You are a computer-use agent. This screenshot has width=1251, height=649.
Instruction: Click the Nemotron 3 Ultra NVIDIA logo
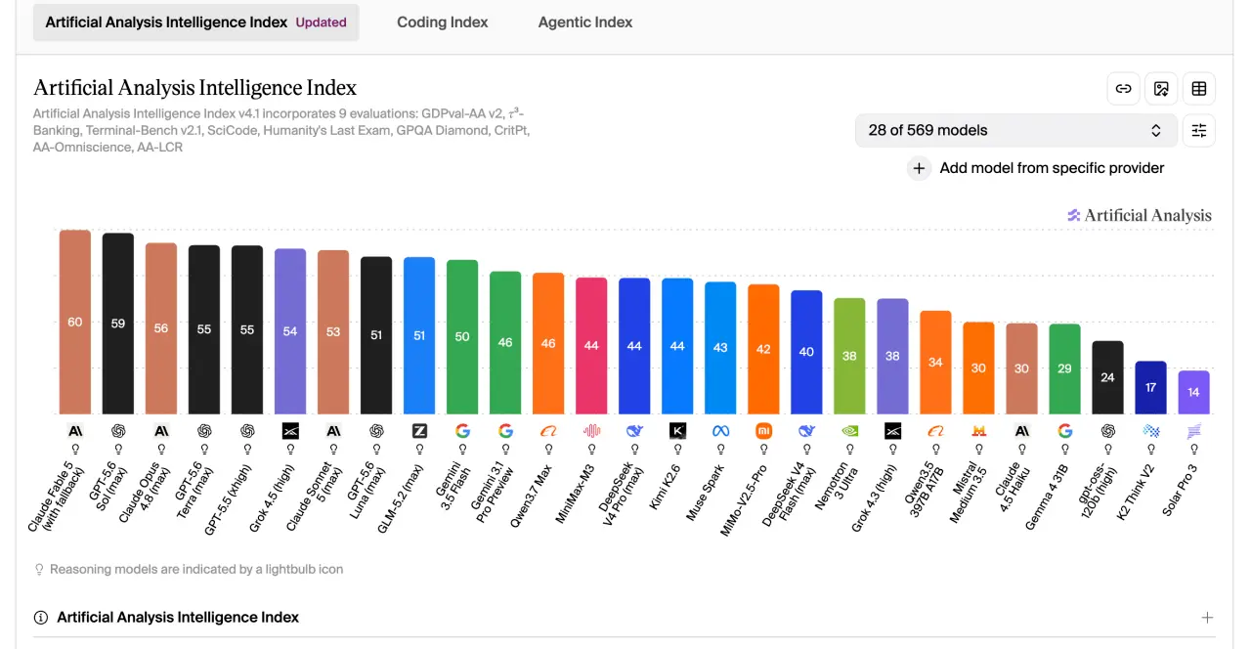coord(849,431)
